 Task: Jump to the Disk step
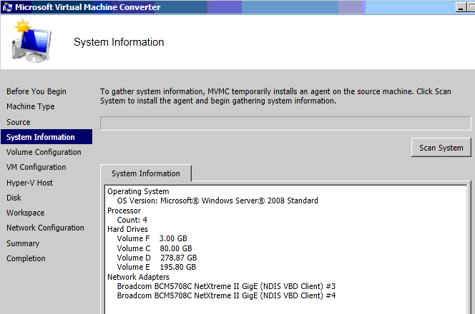click(x=14, y=198)
